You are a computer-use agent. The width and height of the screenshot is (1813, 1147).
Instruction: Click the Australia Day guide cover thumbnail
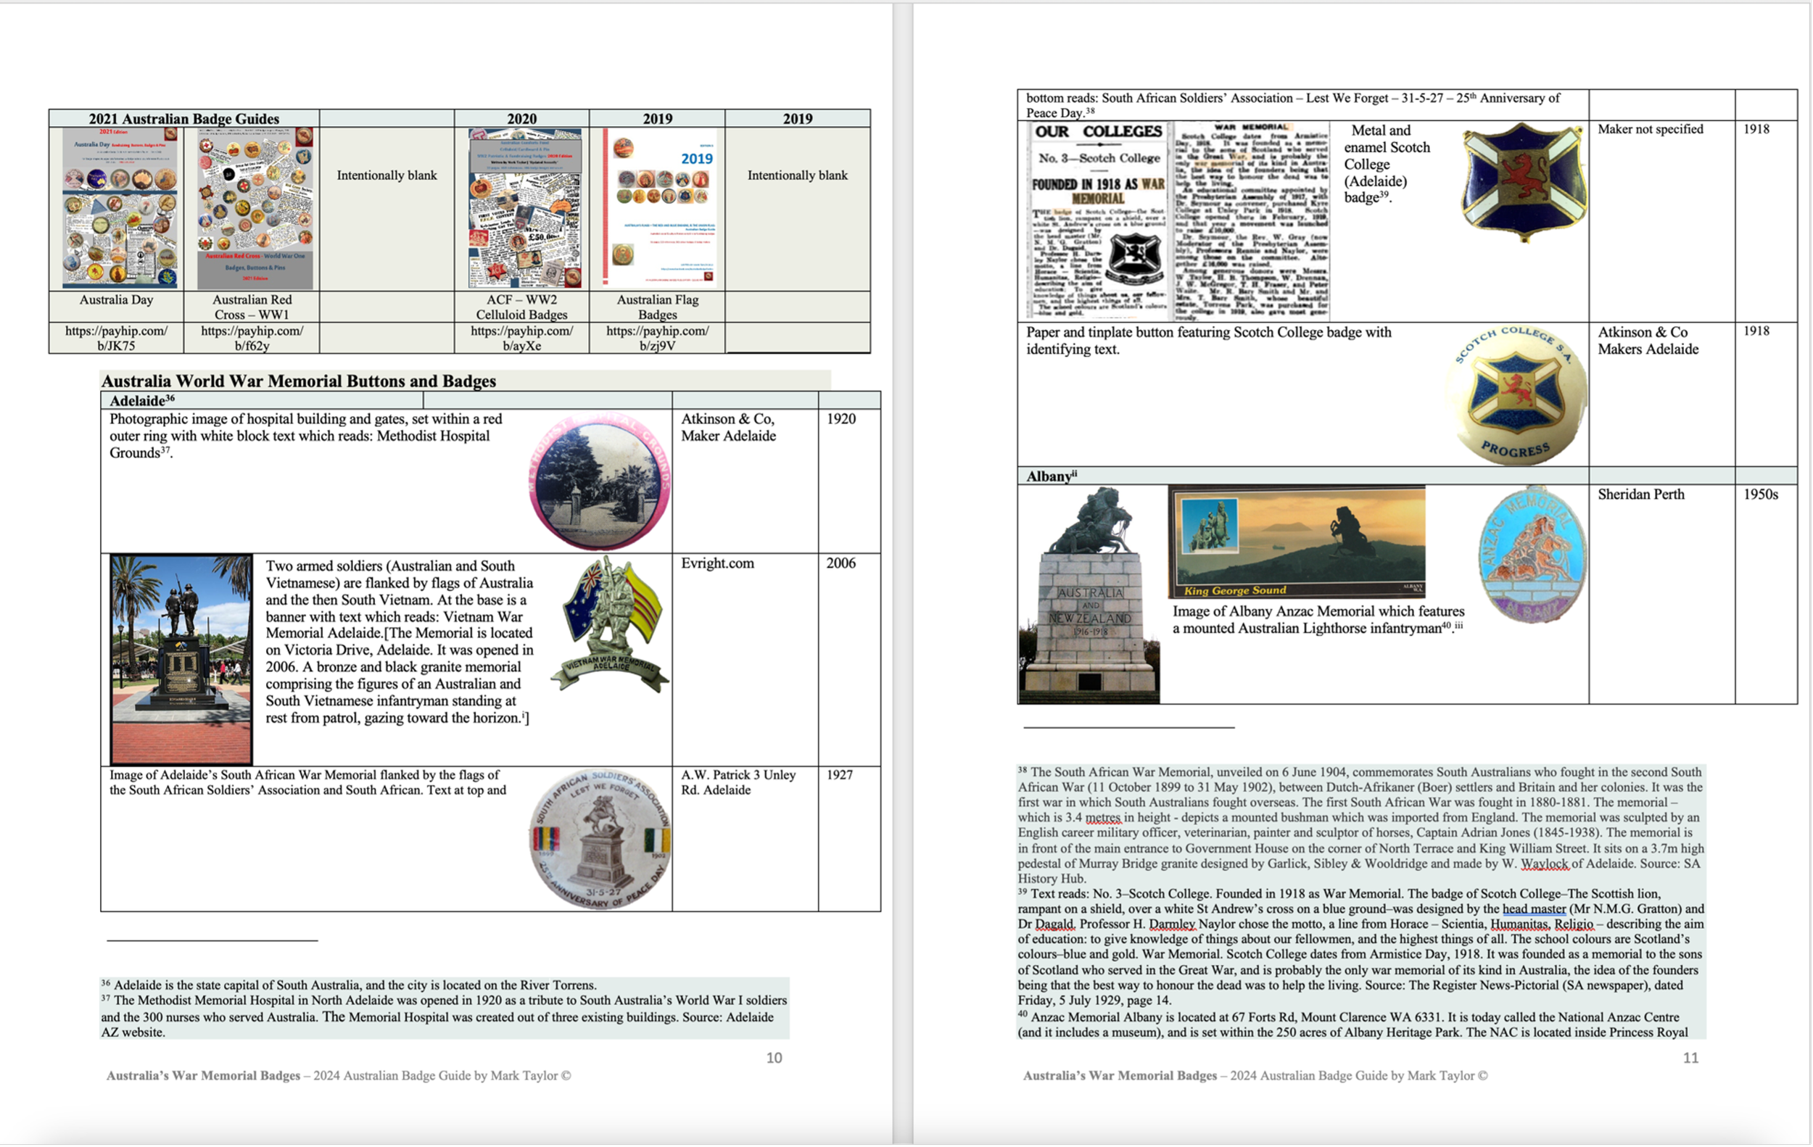pos(120,208)
